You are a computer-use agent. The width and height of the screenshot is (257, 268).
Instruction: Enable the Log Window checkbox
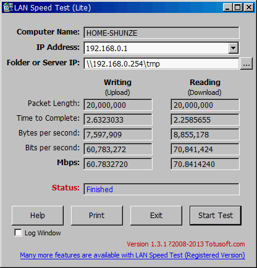(18, 233)
